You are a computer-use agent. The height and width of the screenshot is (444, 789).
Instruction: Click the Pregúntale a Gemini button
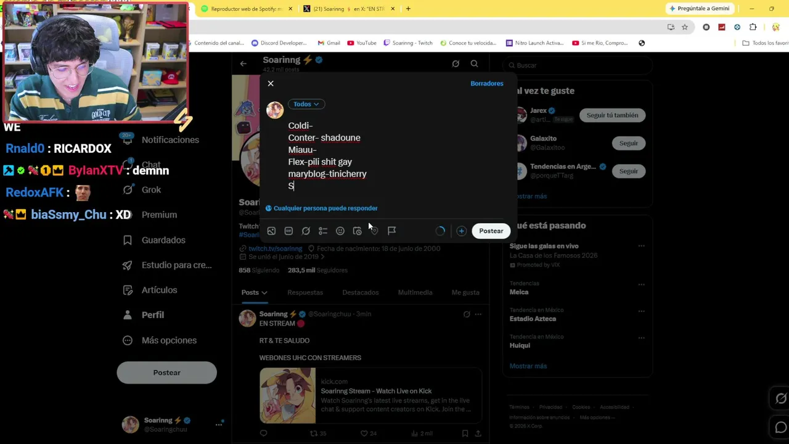pos(700,9)
